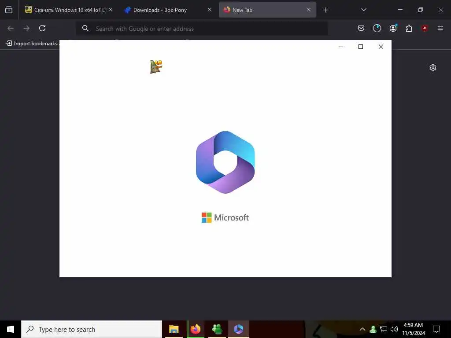Switch to Downloads - Bob Pony tab
This screenshot has height=338, width=451.
pos(168,10)
